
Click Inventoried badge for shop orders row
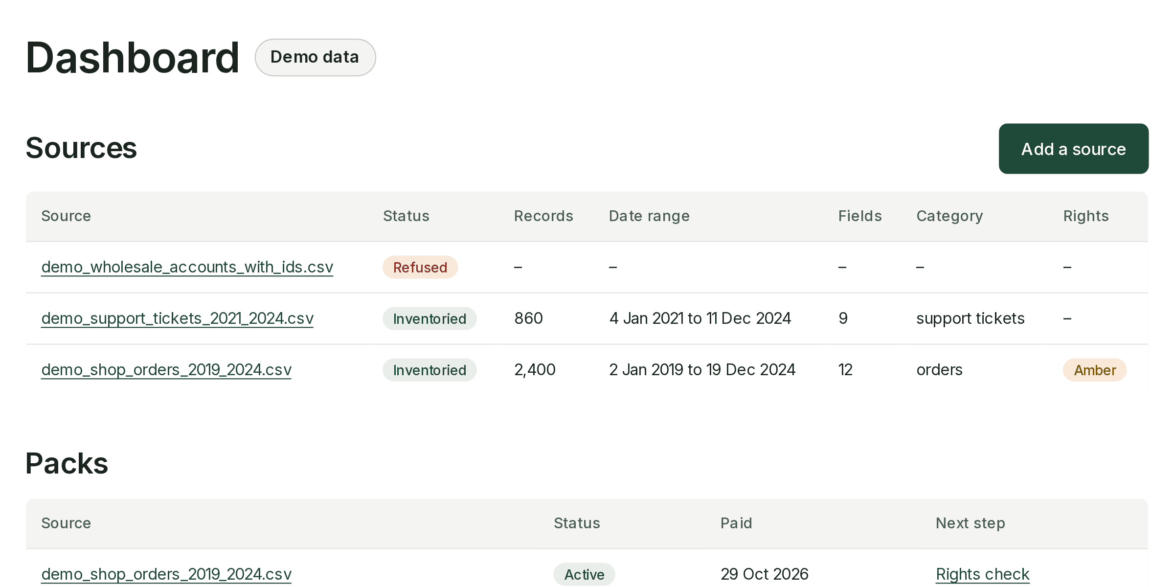(429, 370)
